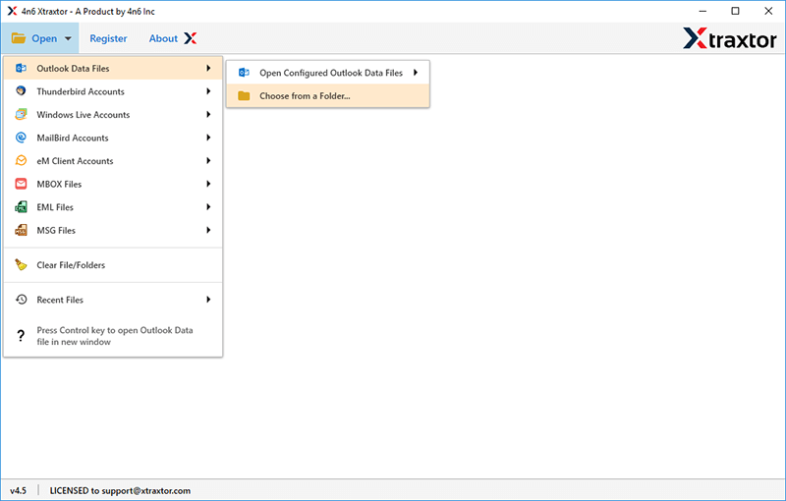Select the Windows Live Accounts menu entry
The height and width of the screenshot is (501, 786).
pos(113,114)
